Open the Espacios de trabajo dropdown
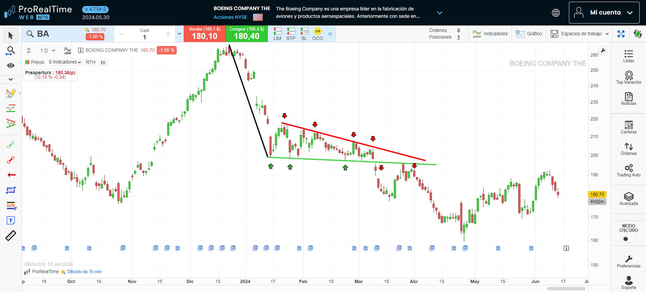Image resolution: width=646 pixels, height=292 pixels. point(580,34)
